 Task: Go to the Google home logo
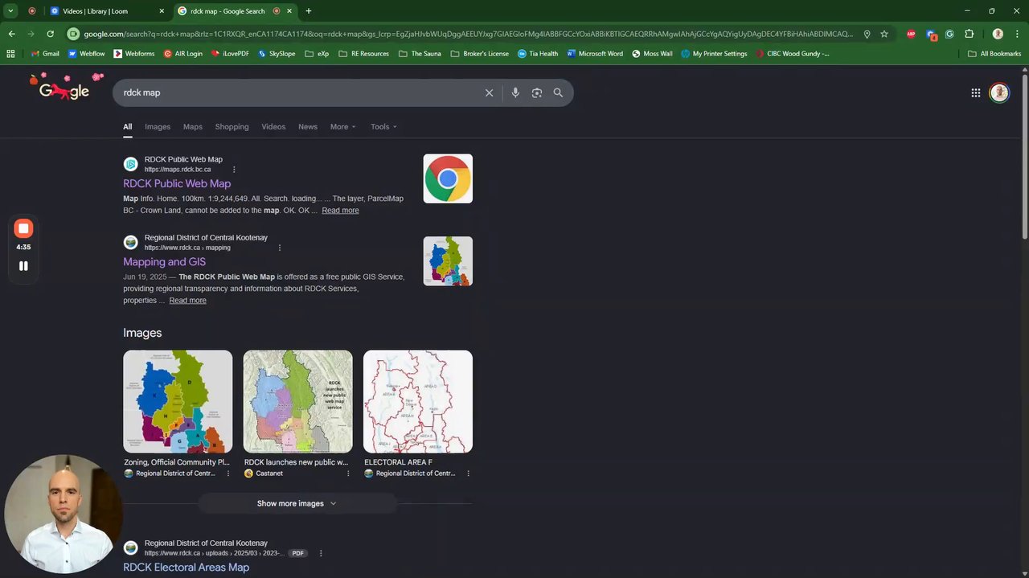64,87
